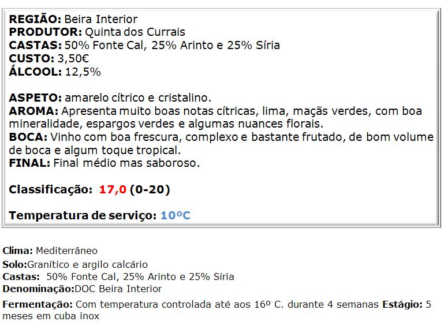Screen dimensions: 444x325
Task: Select the Fermentação label
Action: 38,305
